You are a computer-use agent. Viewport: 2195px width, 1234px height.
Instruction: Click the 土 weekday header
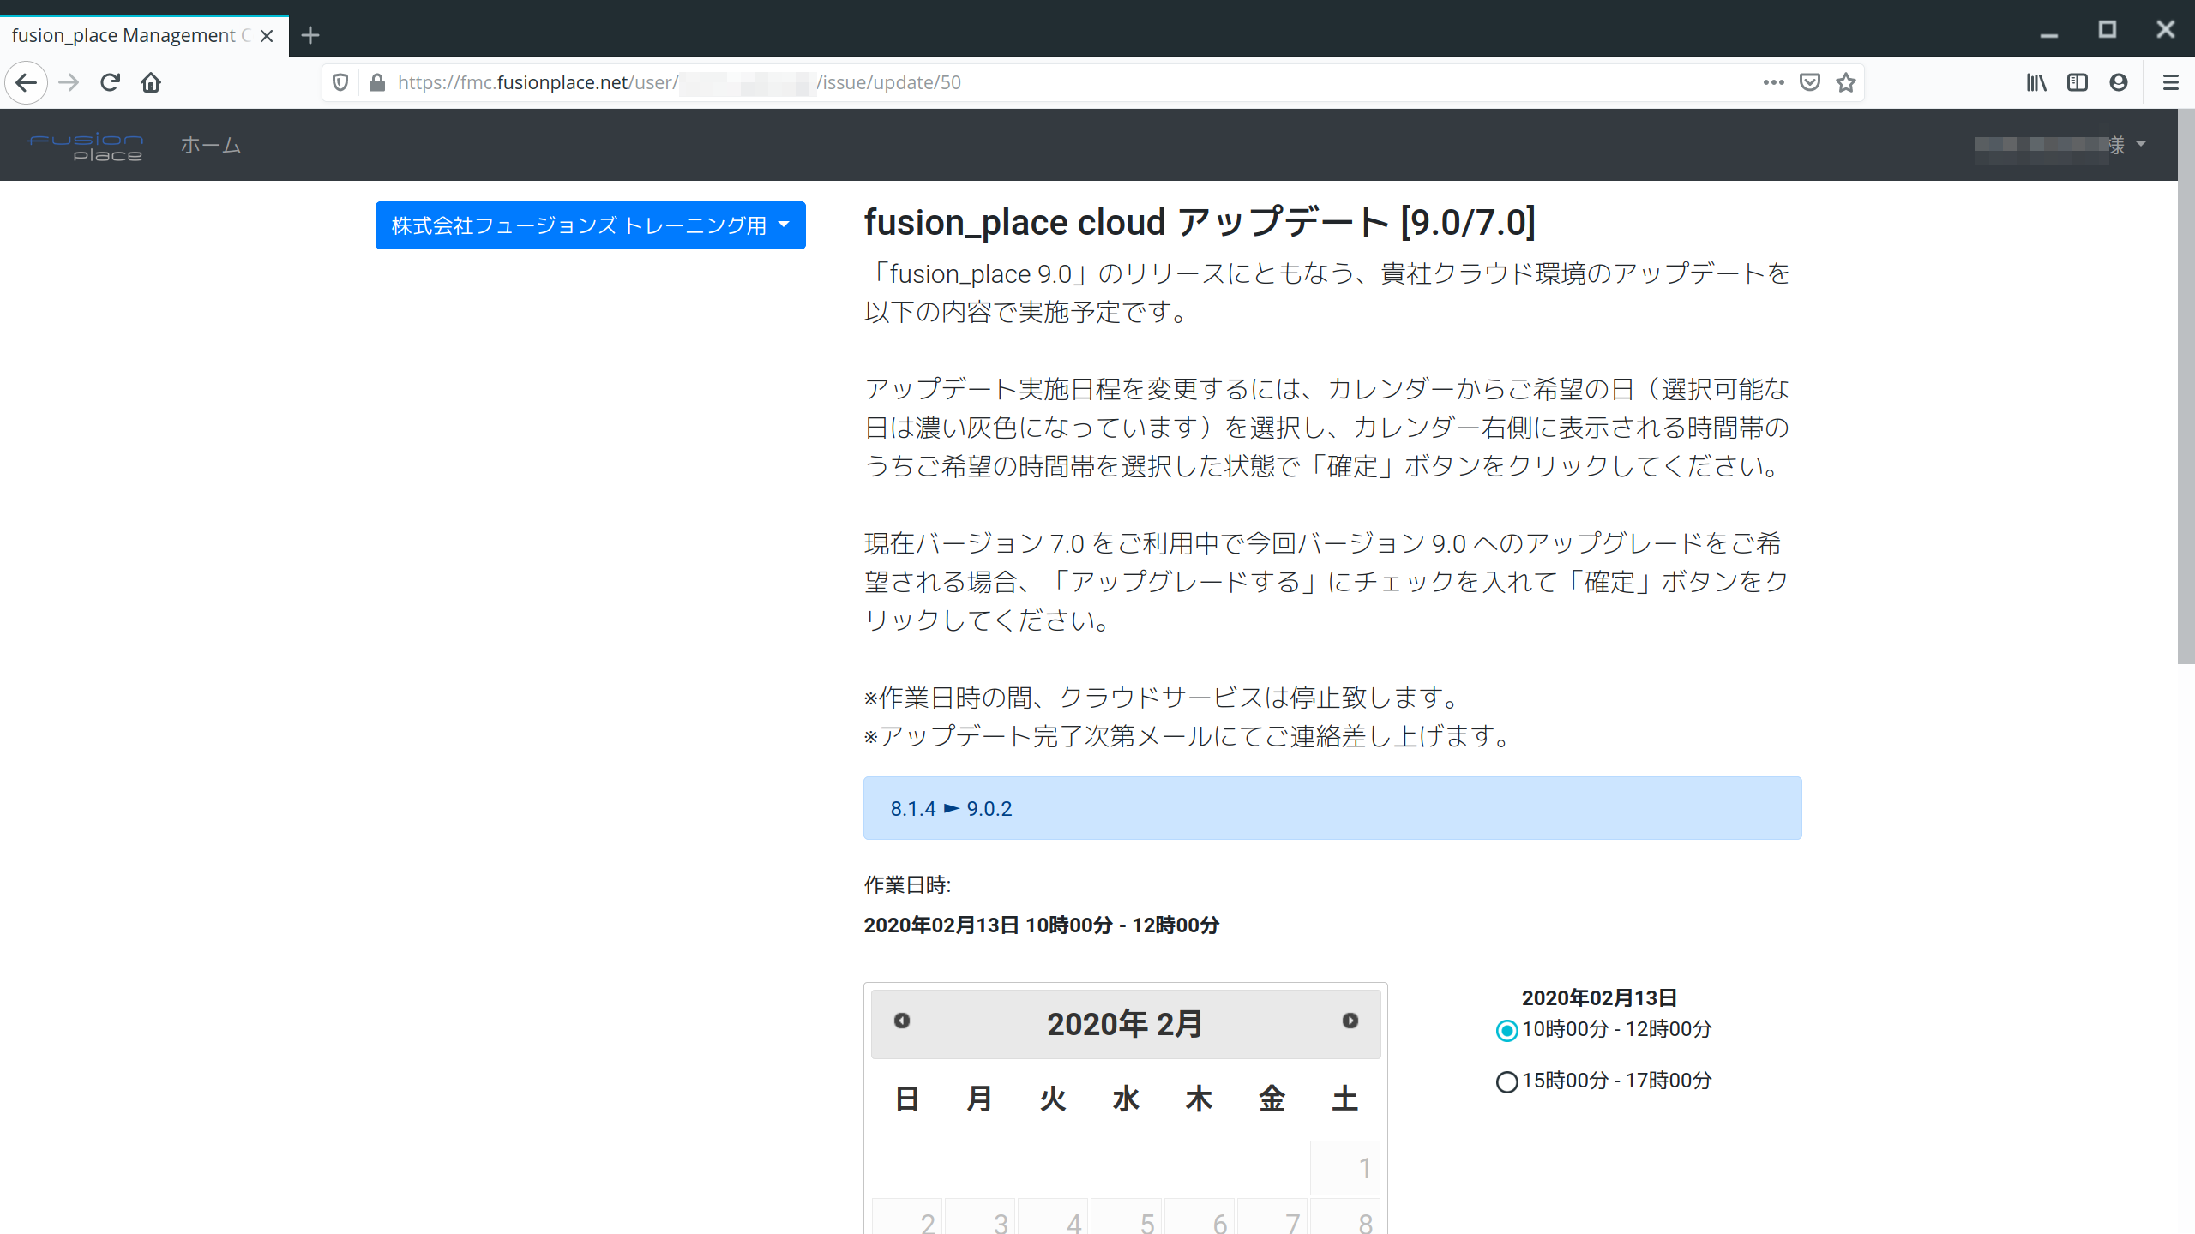tap(1344, 1099)
